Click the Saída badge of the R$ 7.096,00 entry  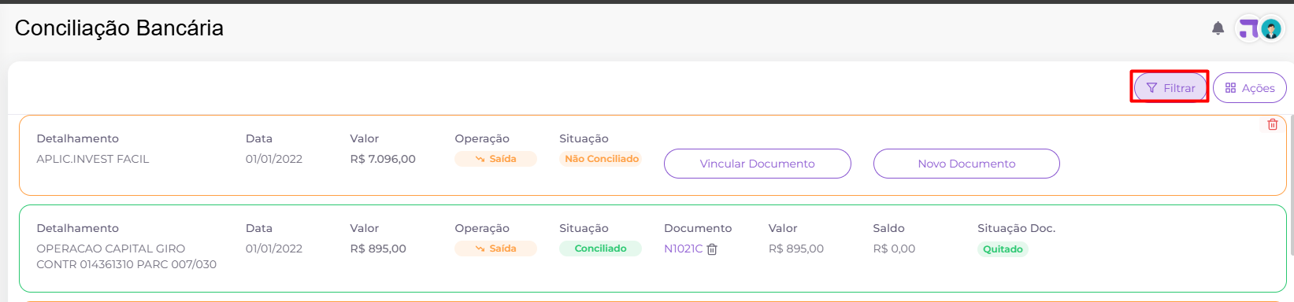495,159
